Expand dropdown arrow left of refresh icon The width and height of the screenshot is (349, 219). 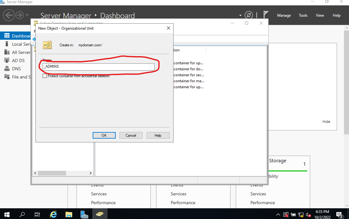(240, 15)
